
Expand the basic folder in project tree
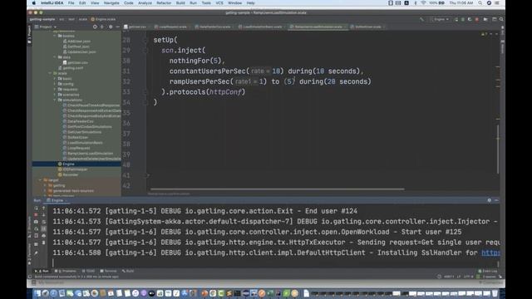point(55,79)
